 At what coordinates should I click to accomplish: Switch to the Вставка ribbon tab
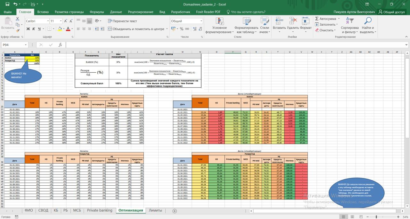43,12
